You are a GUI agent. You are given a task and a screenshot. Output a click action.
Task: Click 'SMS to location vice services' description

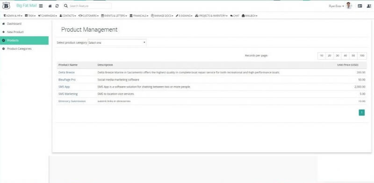pyautogui.click(x=115, y=94)
